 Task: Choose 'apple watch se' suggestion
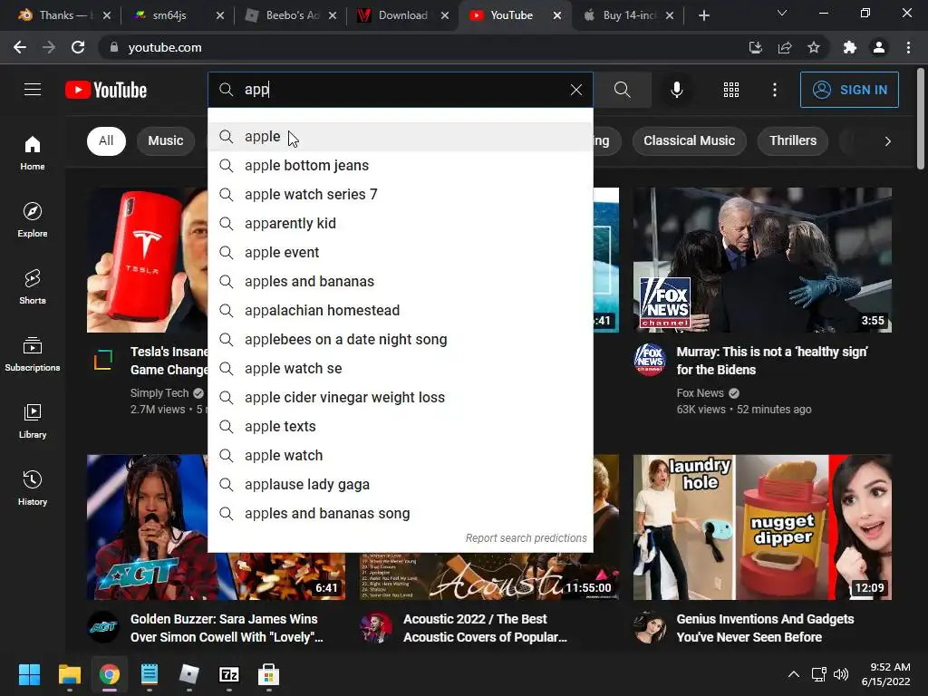(401, 369)
